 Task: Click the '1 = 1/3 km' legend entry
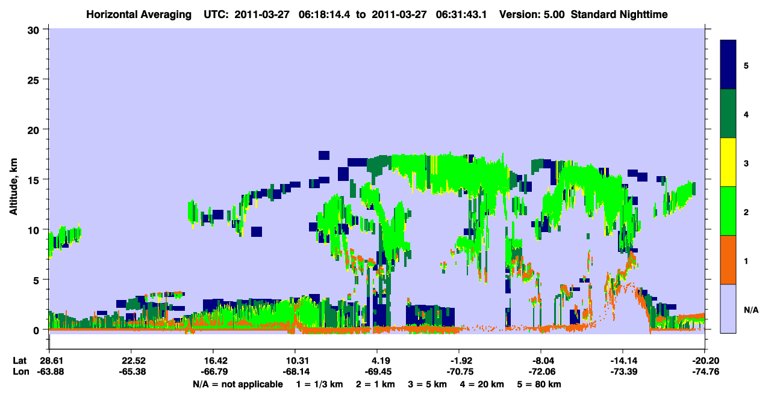[x=320, y=384]
